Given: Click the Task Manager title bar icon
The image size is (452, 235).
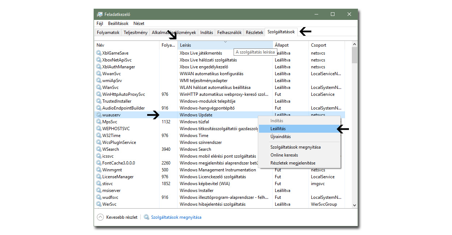Looking at the screenshot, I should [100, 14].
